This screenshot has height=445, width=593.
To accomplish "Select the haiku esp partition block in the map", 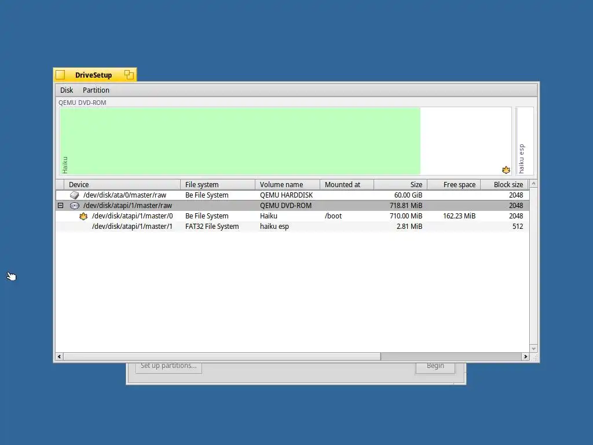I will point(525,141).
